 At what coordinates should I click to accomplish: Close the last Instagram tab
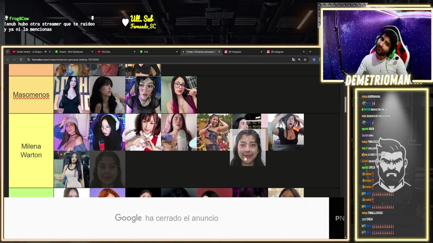point(303,52)
